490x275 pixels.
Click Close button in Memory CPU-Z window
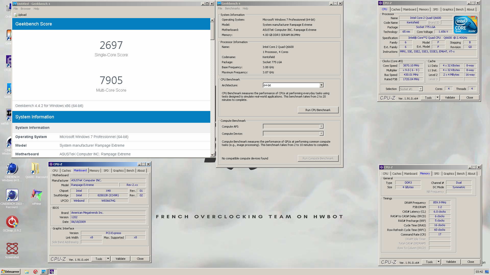(x=471, y=262)
